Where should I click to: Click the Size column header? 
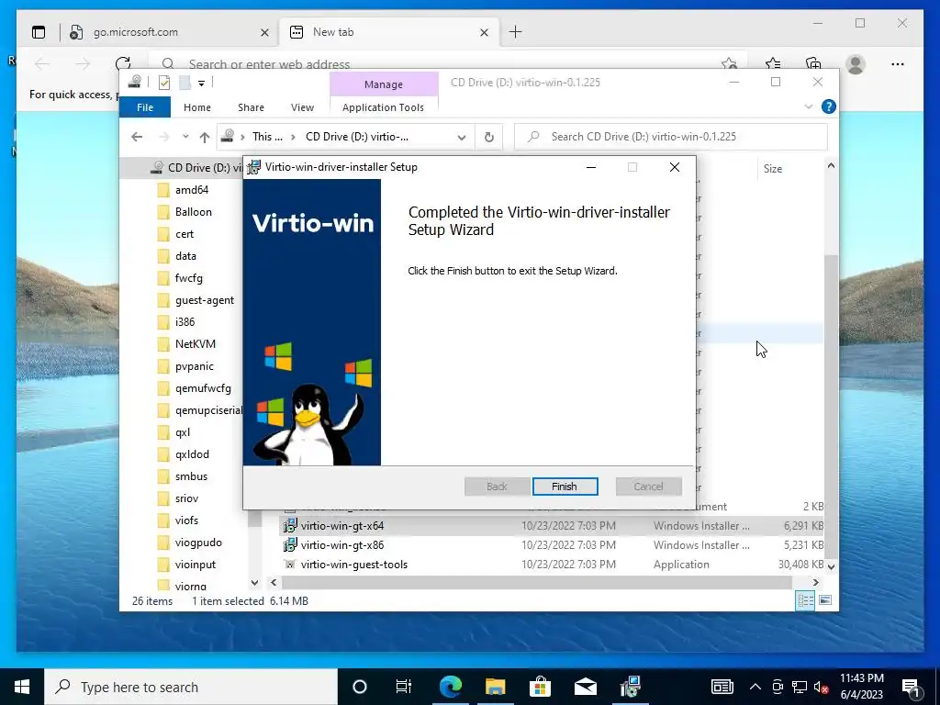772,169
